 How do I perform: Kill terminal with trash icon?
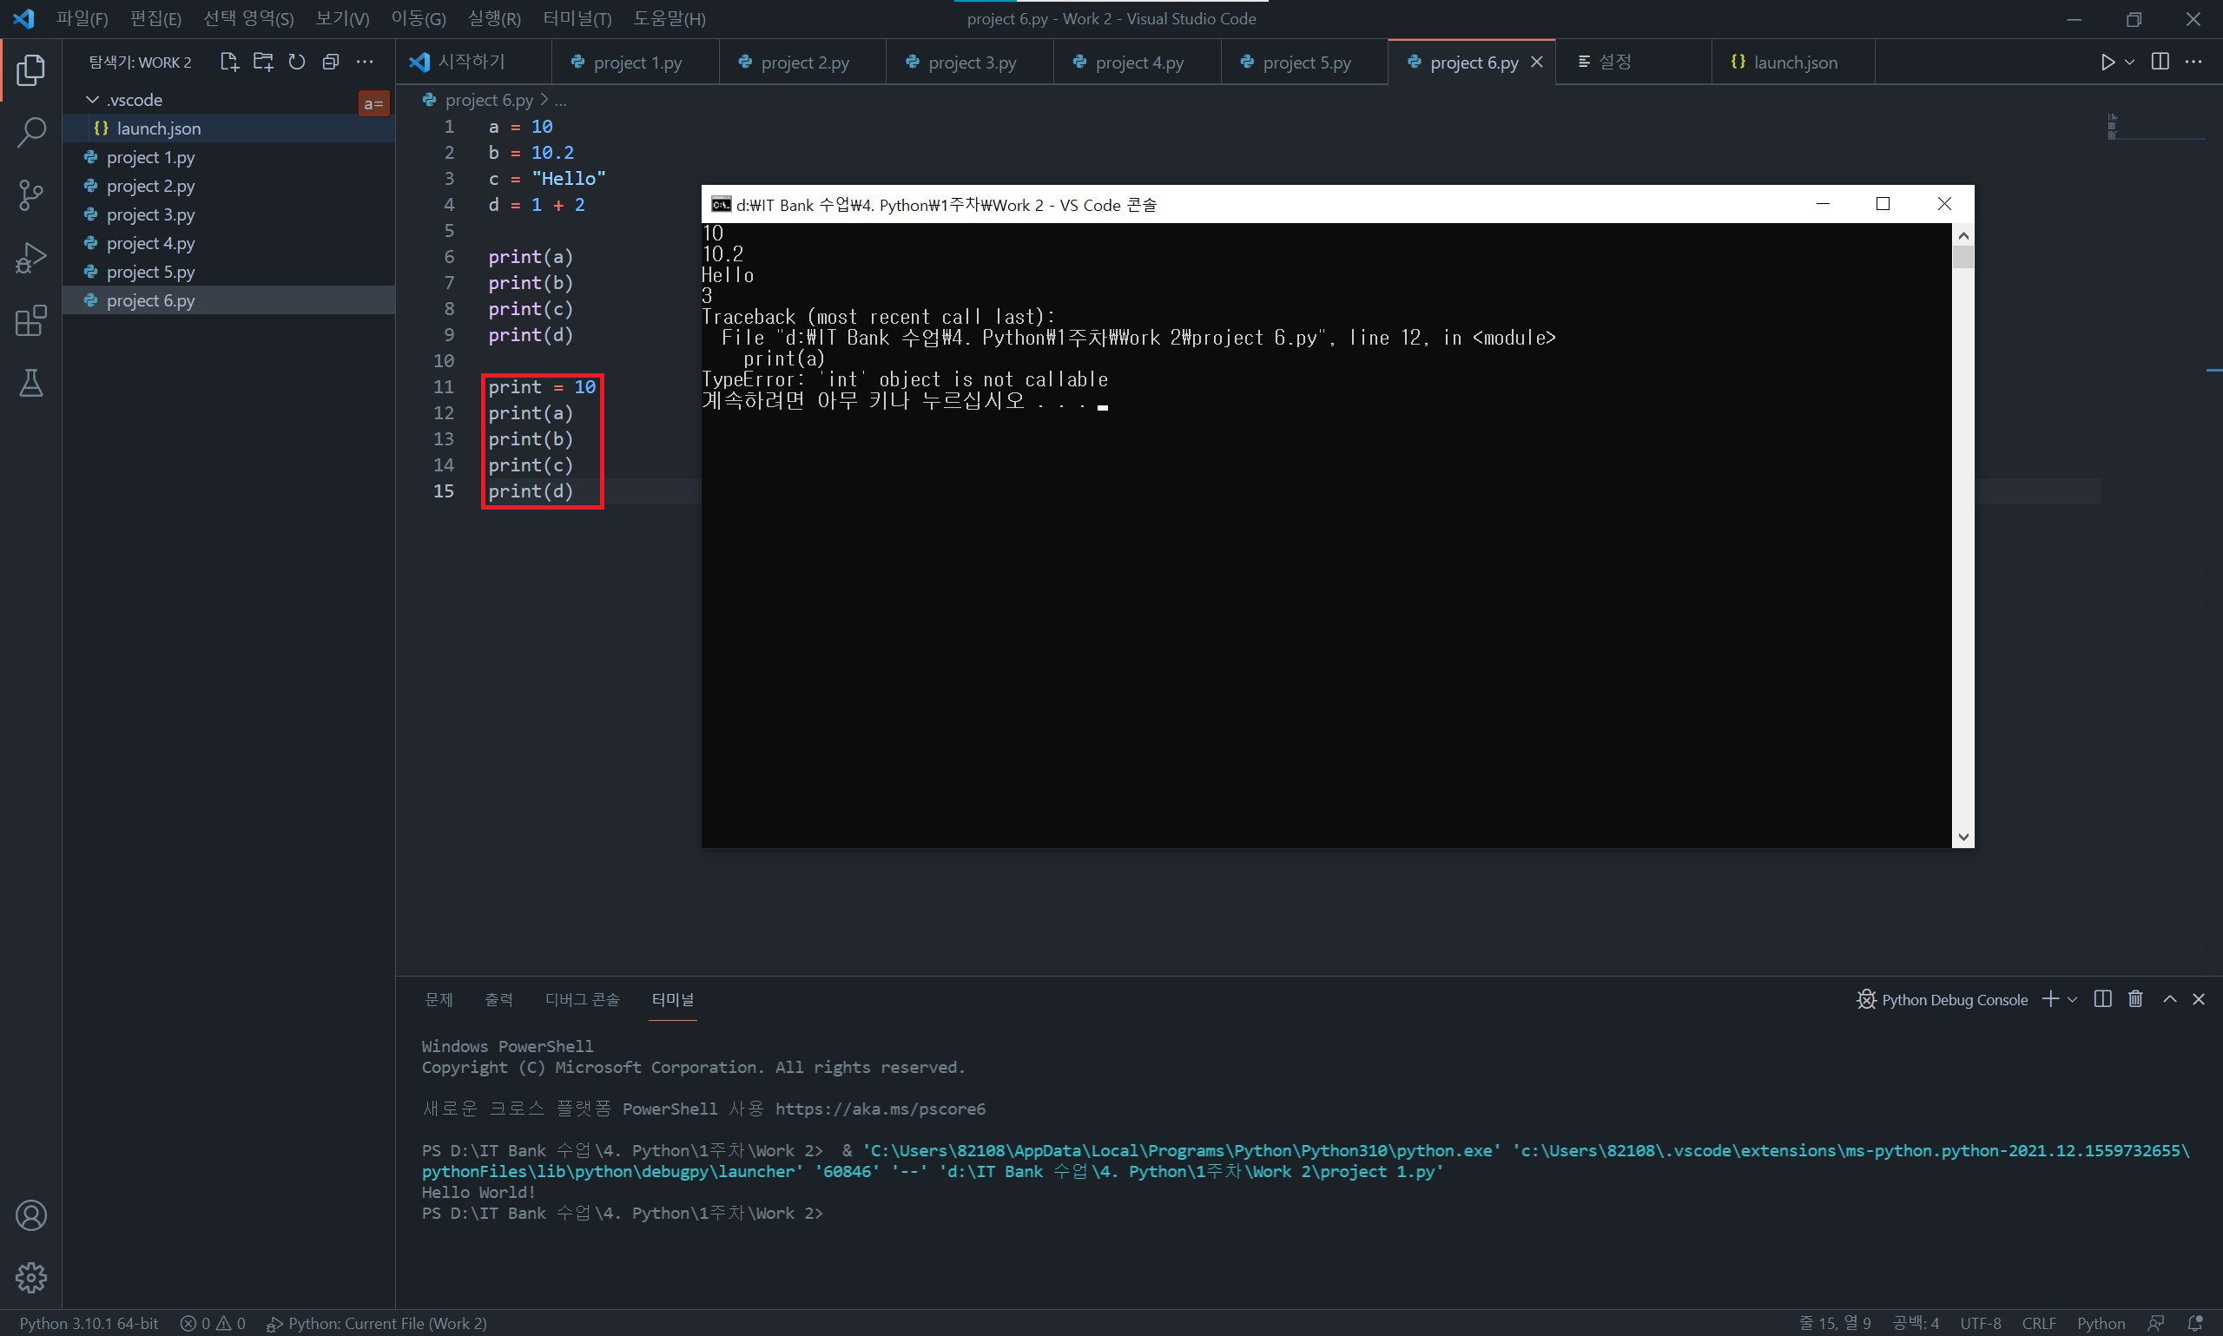pos(2134,999)
